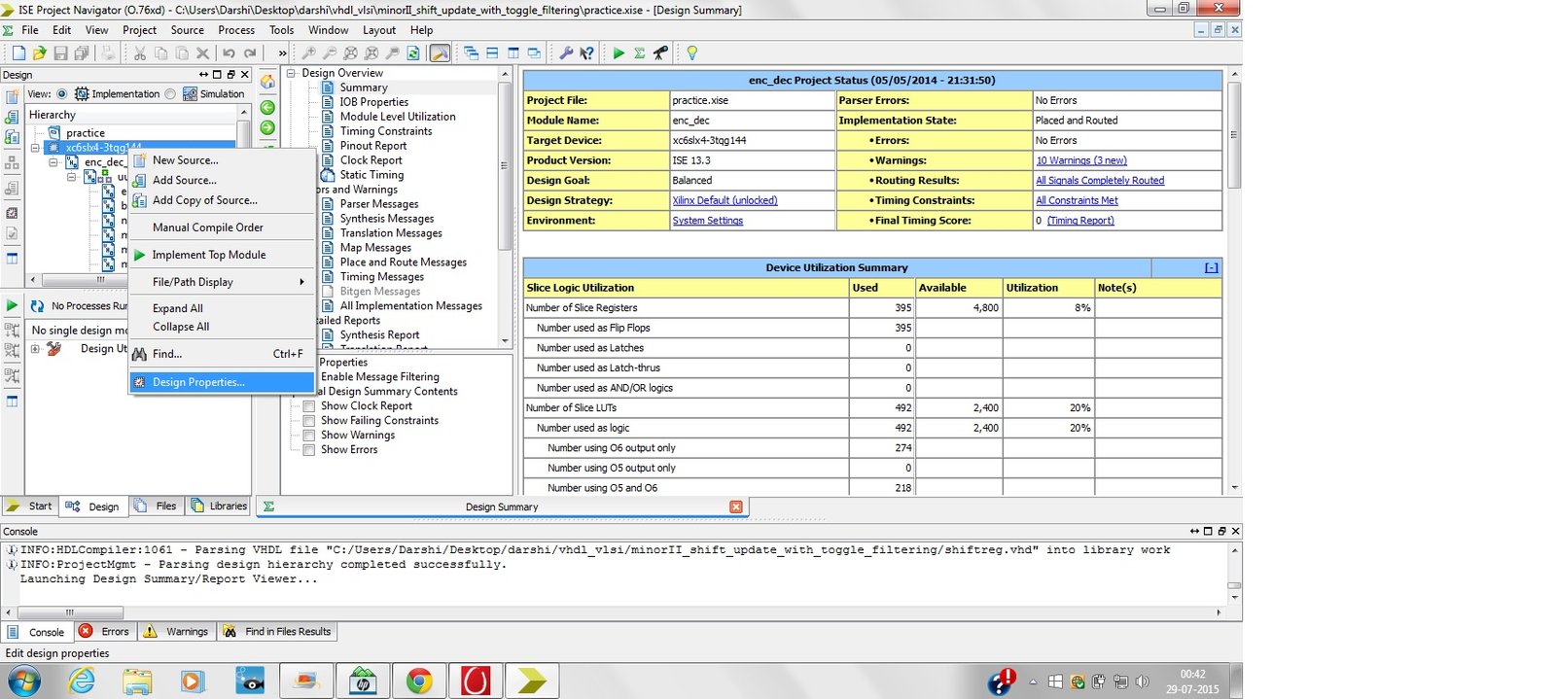
Task: Click the refresh icon in the toolbar
Action: pyautogui.click(x=413, y=53)
